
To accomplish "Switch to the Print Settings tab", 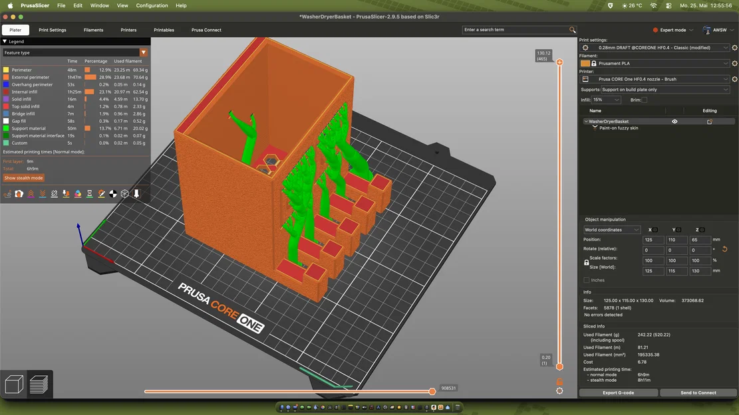I will (x=53, y=30).
